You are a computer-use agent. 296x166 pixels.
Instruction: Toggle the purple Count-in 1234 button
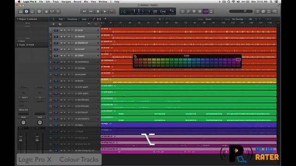[205, 12]
